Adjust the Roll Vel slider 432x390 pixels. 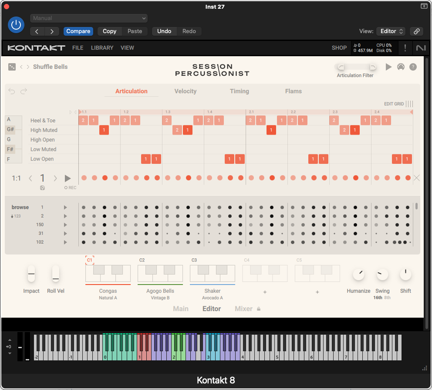tap(56, 274)
